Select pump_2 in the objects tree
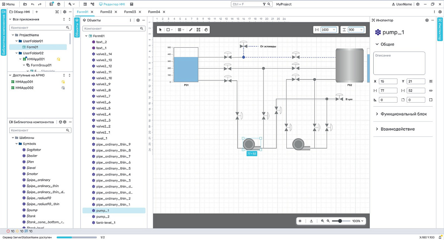Image resolution: width=444 pixels, height=240 pixels. (x=103, y=217)
